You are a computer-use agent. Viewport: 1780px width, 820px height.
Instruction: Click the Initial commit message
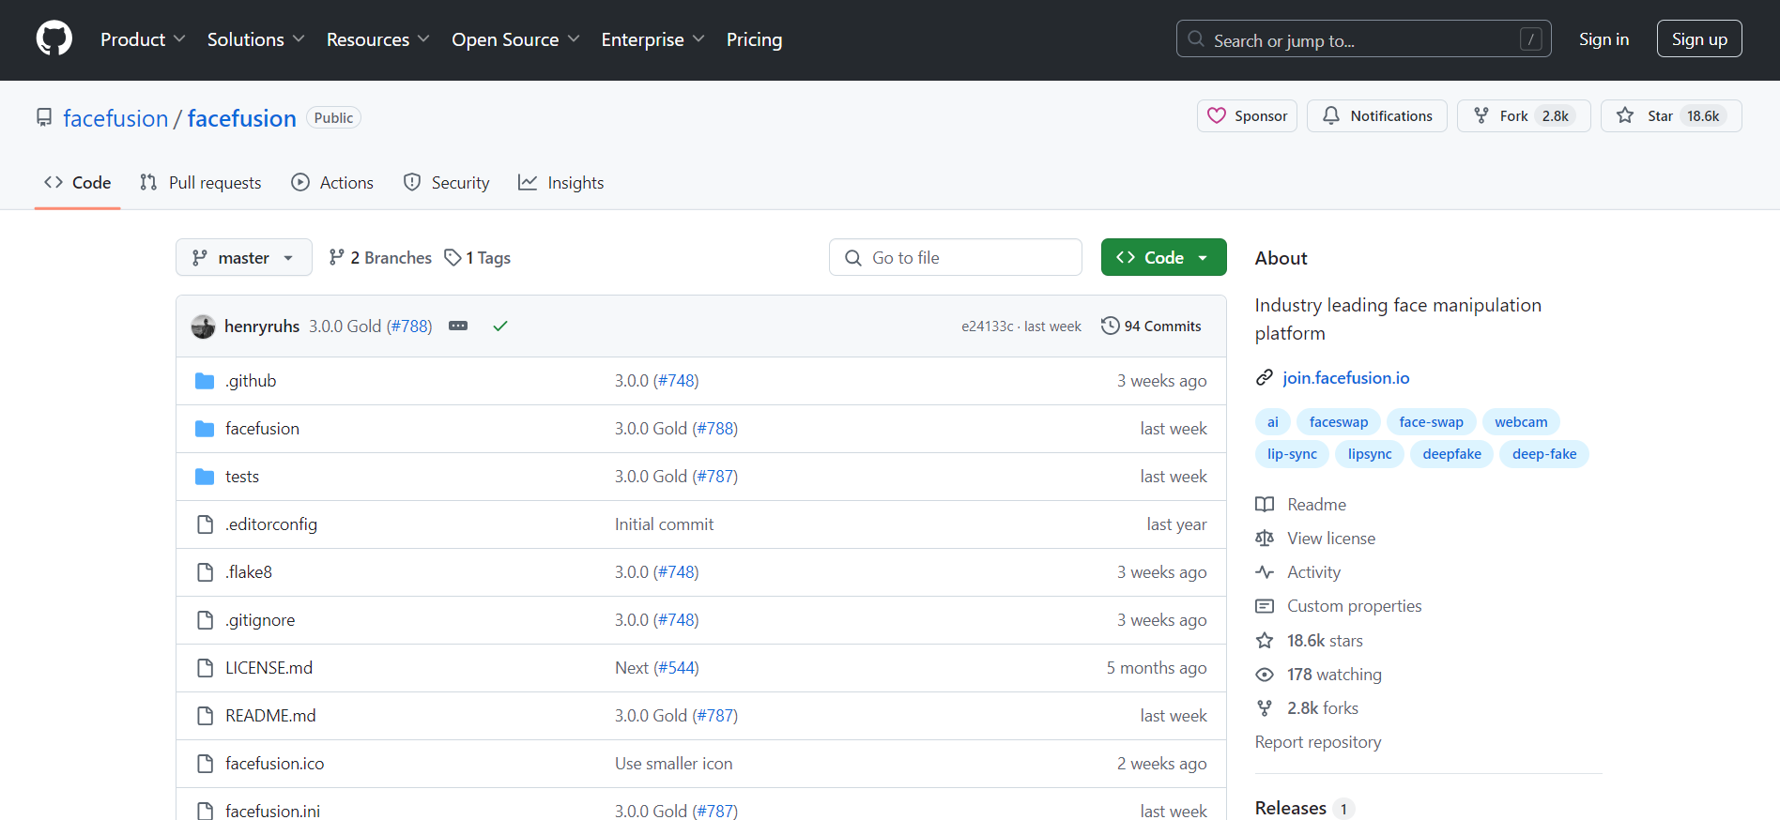pyautogui.click(x=664, y=524)
